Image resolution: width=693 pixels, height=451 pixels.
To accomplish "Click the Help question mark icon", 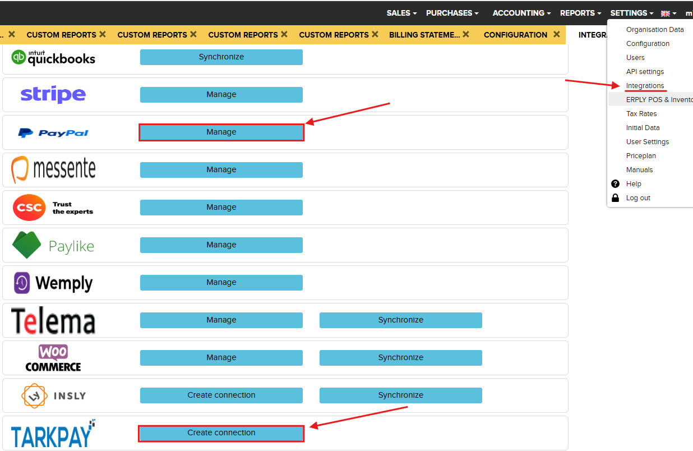I will tap(615, 184).
